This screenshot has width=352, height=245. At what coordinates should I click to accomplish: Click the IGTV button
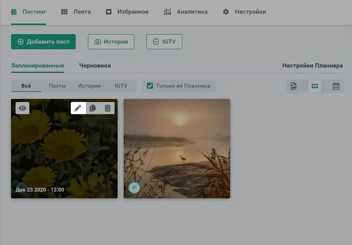164,42
